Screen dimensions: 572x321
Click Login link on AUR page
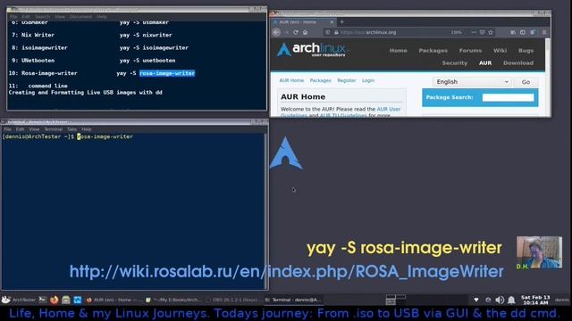click(x=368, y=80)
